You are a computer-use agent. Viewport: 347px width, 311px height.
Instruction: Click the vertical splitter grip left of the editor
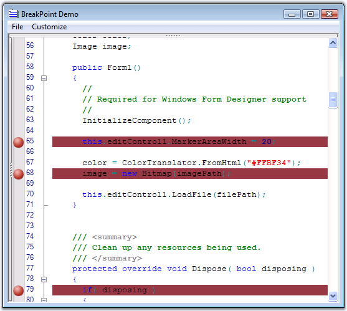point(11,170)
